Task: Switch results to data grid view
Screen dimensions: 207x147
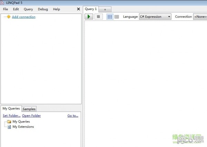Action: click(117, 17)
